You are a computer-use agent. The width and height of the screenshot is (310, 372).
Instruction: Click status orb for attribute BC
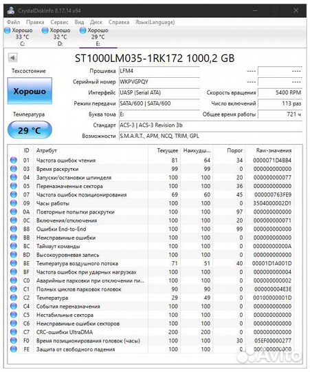14,246
